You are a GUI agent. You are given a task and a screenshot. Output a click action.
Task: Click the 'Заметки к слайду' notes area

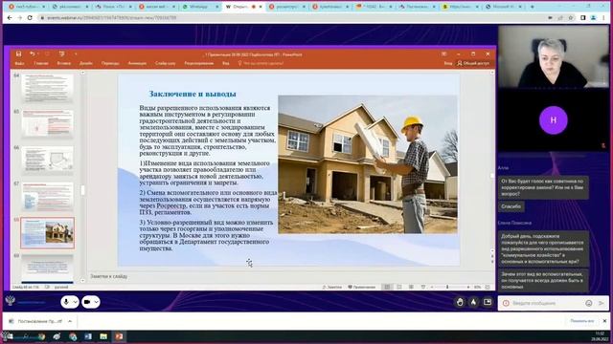109,276
